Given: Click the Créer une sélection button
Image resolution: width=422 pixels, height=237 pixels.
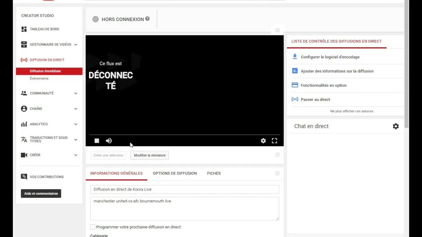Looking at the screenshot, I should coord(108,155).
